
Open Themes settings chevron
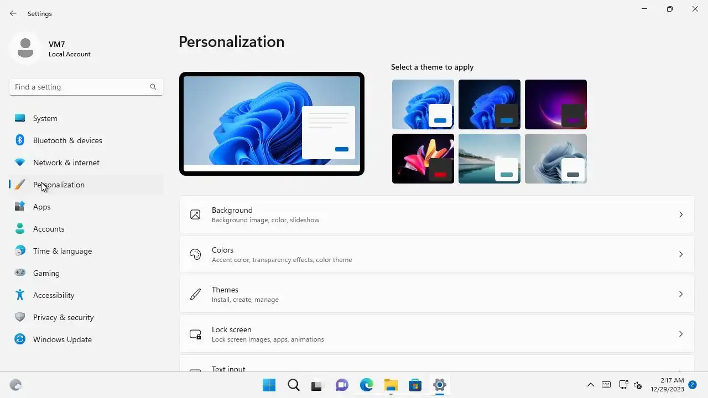tap(681, 294)
